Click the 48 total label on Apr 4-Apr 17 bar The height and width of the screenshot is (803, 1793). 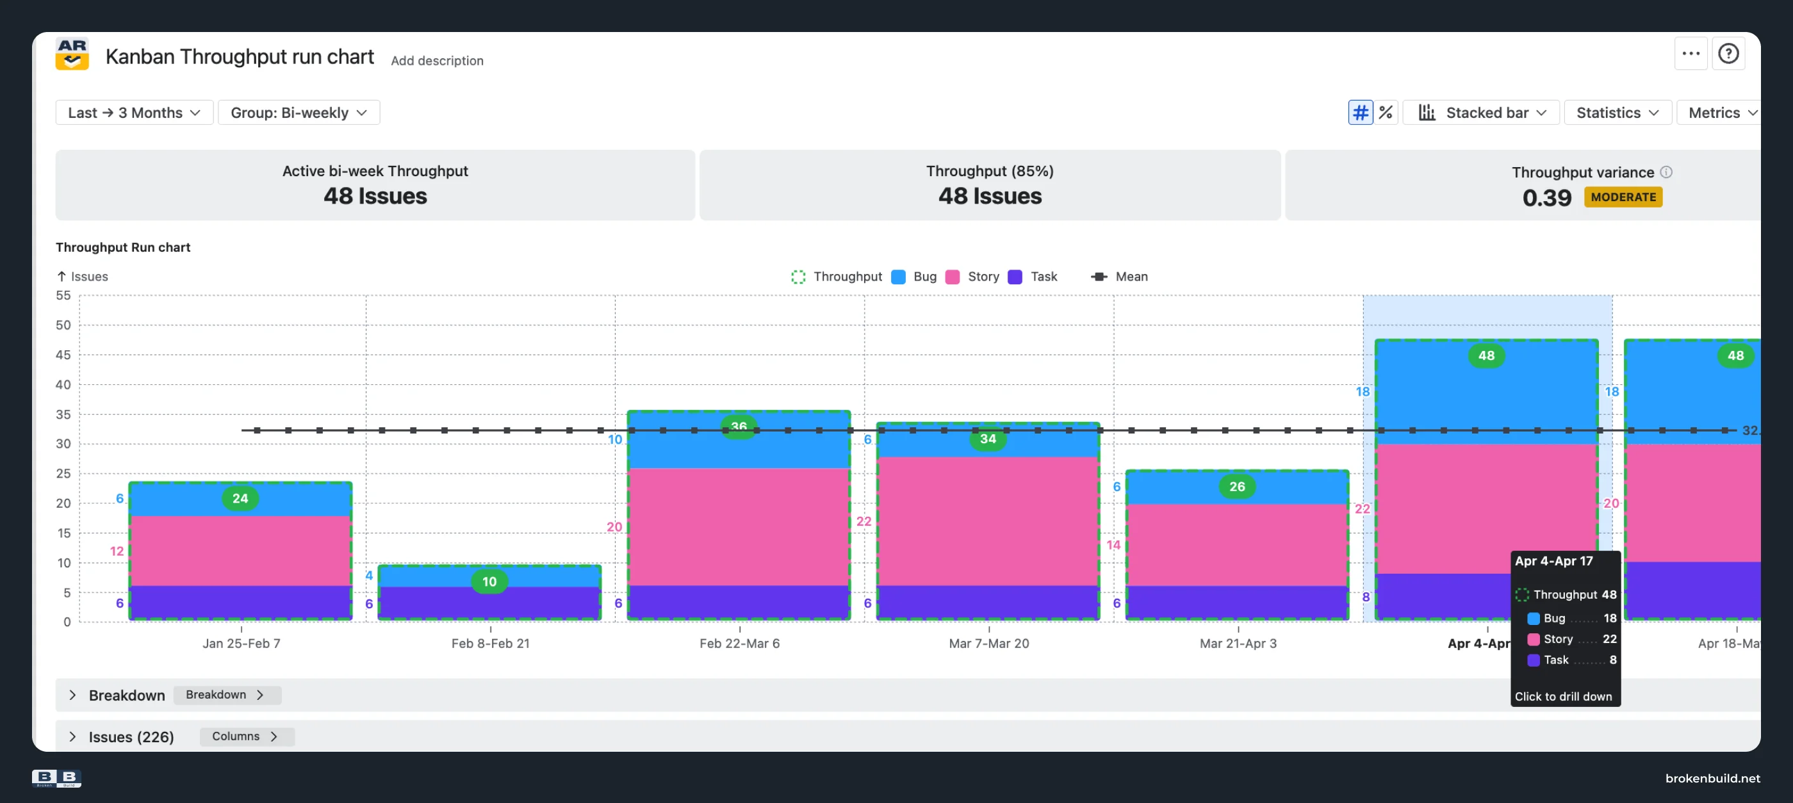(1486, 355)
